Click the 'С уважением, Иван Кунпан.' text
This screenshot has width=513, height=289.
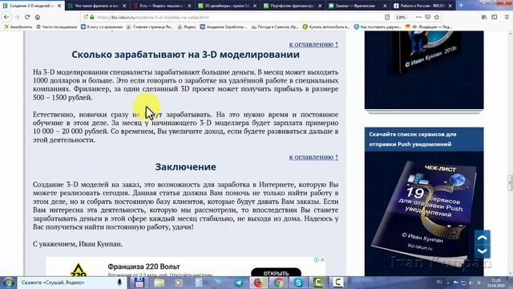[x=78, y=244]
